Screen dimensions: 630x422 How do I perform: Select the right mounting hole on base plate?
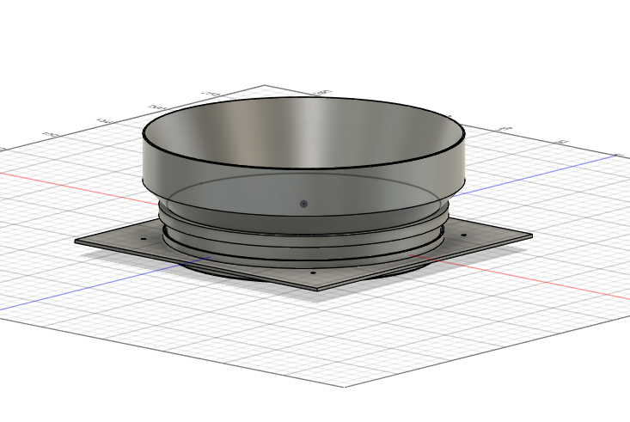(x=464, y=235)
